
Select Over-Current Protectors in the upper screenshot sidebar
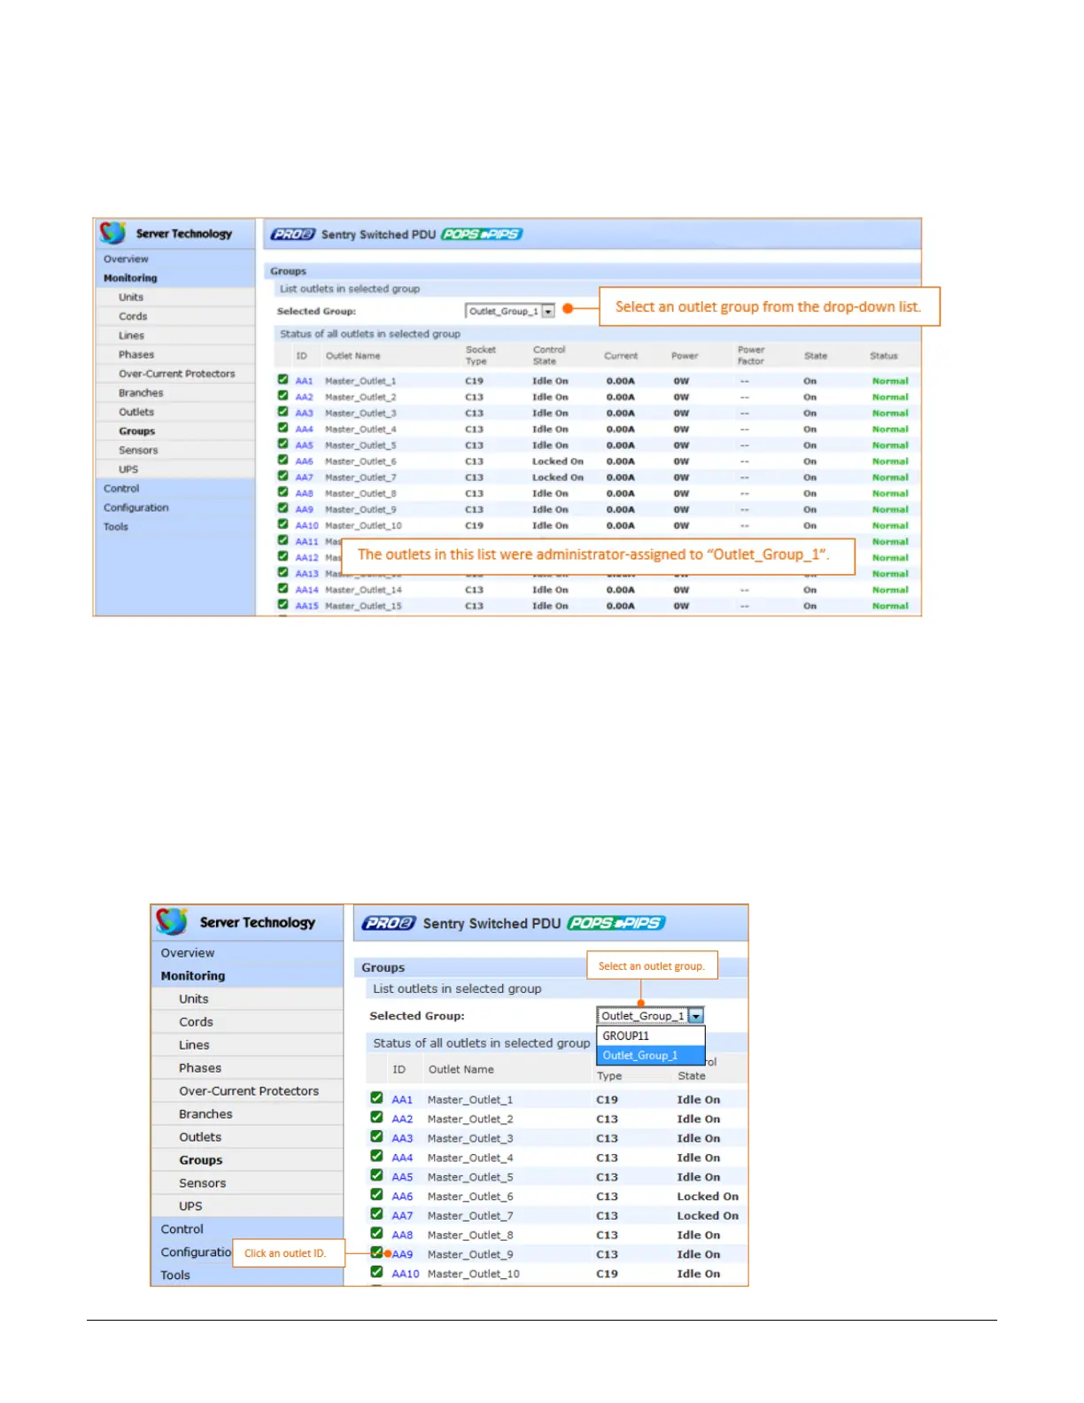pos(177,374)
